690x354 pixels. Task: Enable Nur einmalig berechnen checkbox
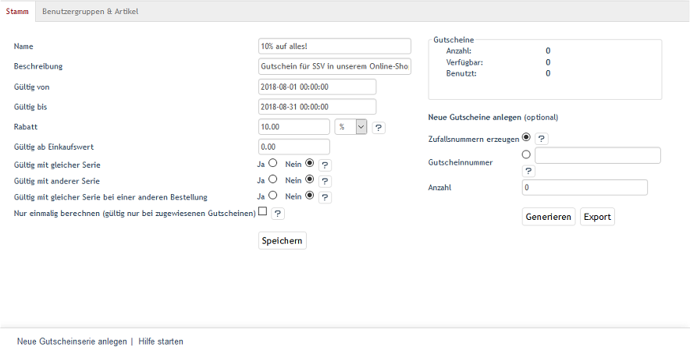tap(263, 211)
